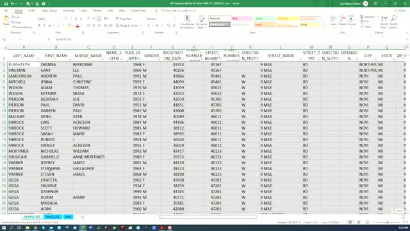The width and height of the screenshot is (410, 231).
Task: Open the FIRST_NAME column filter dropdown
Action: [70, 58]
